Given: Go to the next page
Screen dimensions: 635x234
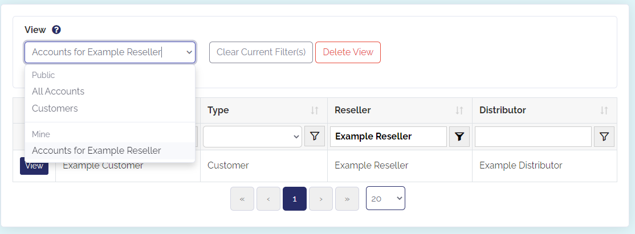Looking at the screenshot, I should coord(321,199).
